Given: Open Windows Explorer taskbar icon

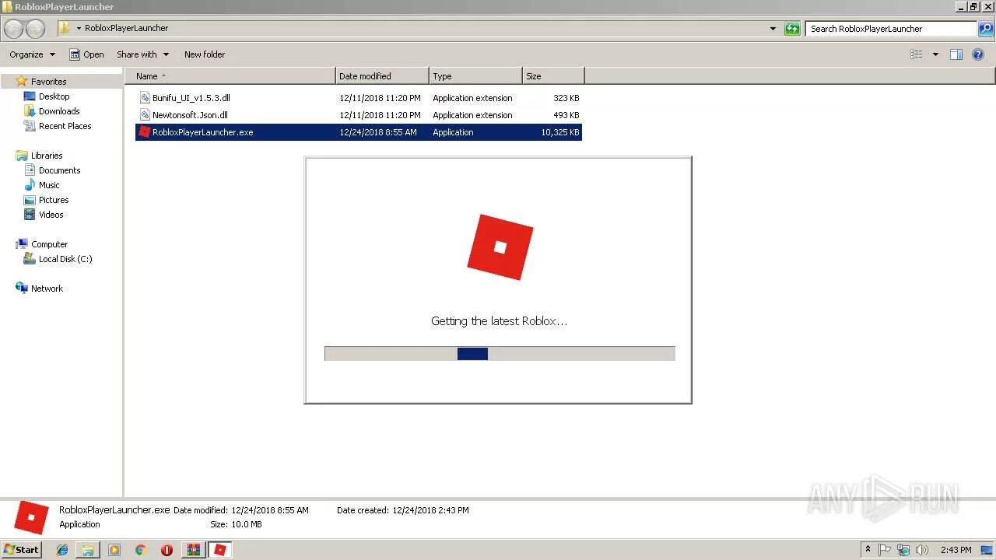Looking at the screenshot, I should point(88,550).
